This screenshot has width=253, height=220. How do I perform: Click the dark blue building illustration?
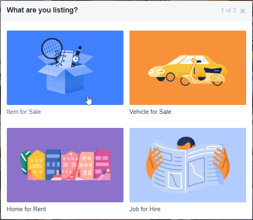tap(53, 164)
